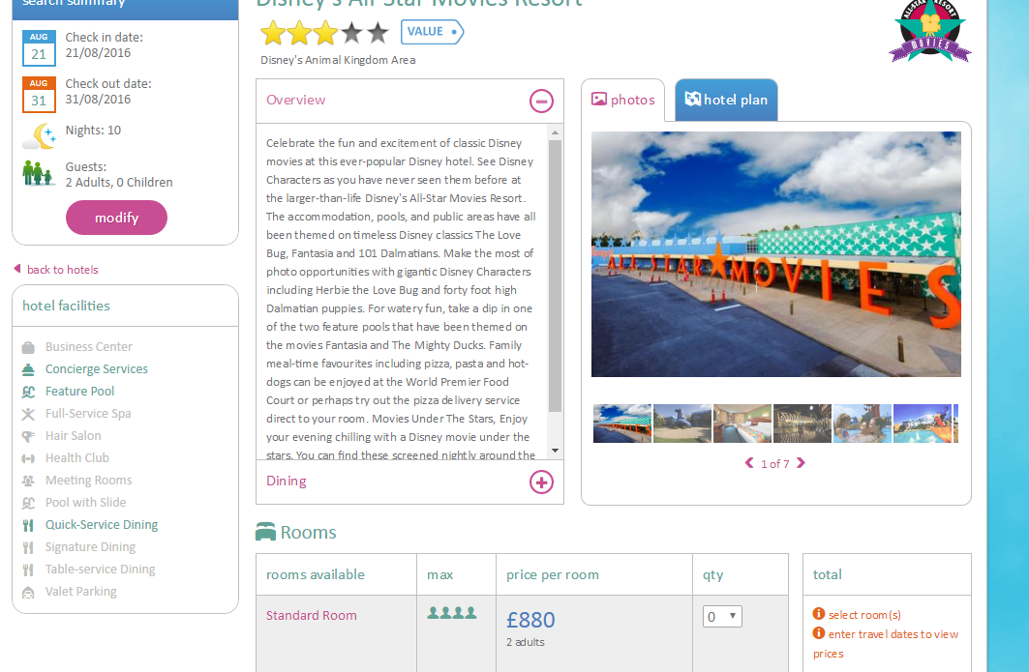This screenshot has height=672, width=1029.
Task: Click the overview scrollbar thumb
Action: point(556,276)
